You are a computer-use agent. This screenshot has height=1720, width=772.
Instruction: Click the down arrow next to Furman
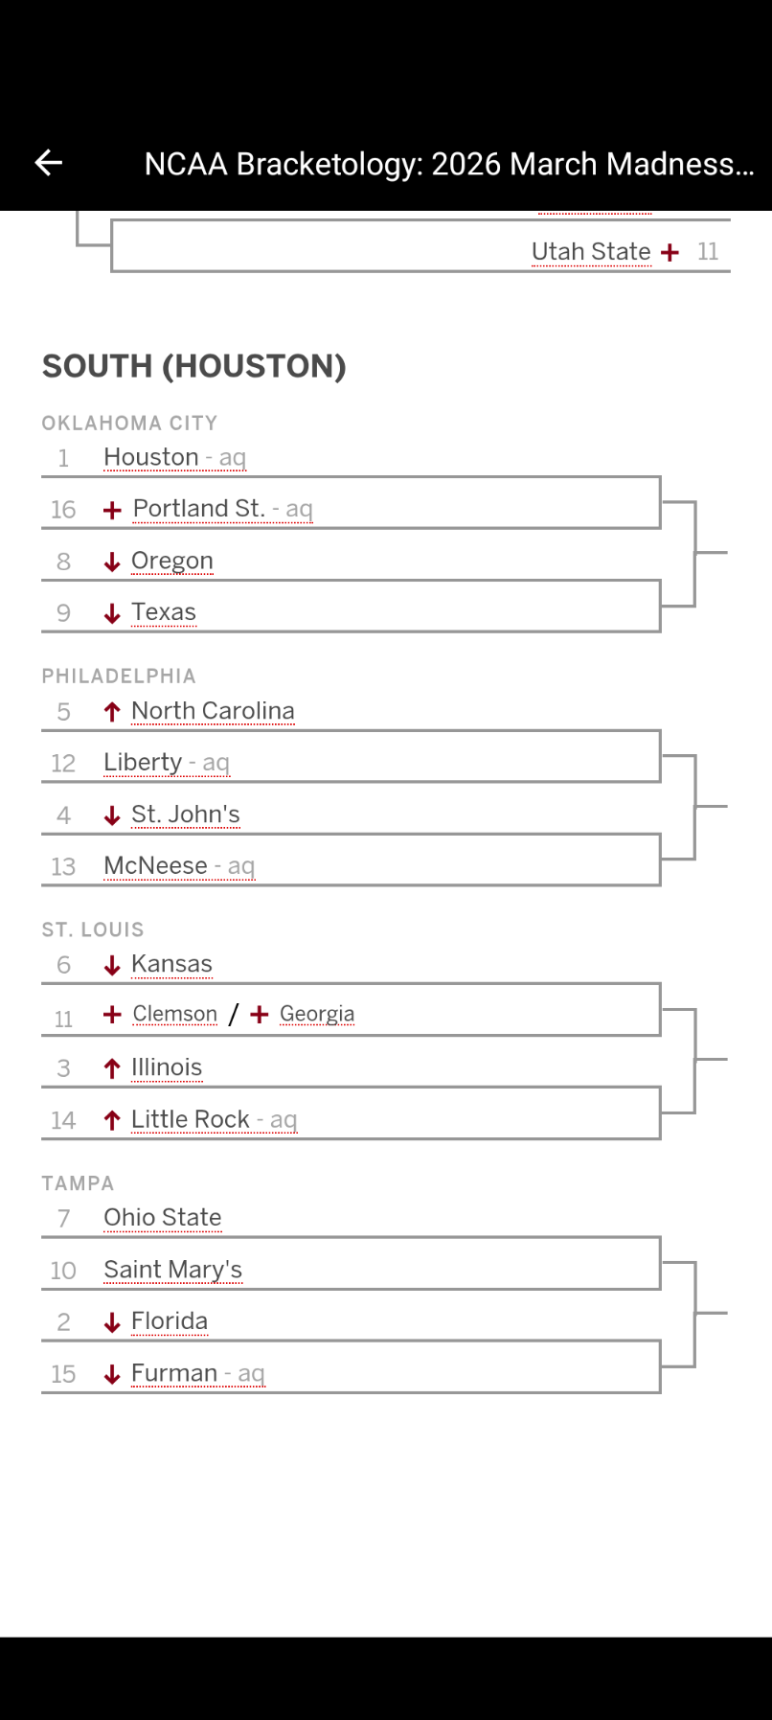(112, 1374)
